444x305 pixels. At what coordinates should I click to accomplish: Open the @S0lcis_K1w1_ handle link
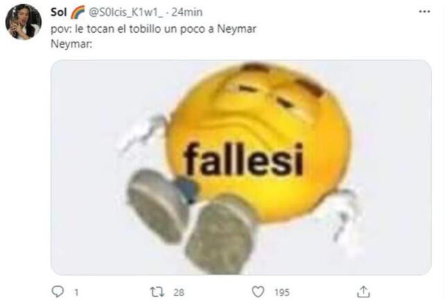(126, 13)
